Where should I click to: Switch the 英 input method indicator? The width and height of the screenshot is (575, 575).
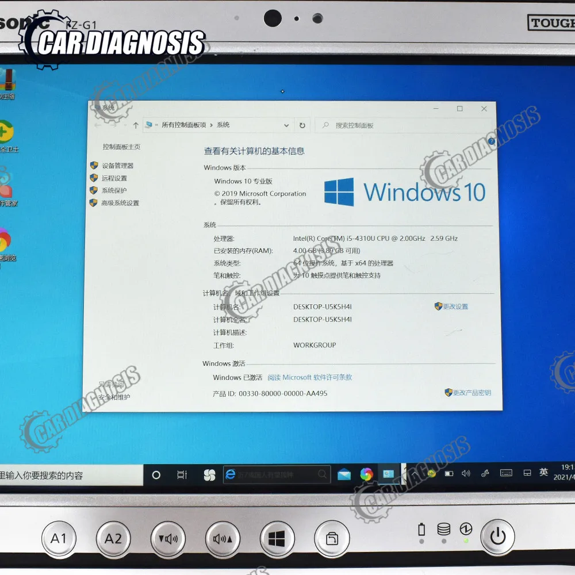543,472
